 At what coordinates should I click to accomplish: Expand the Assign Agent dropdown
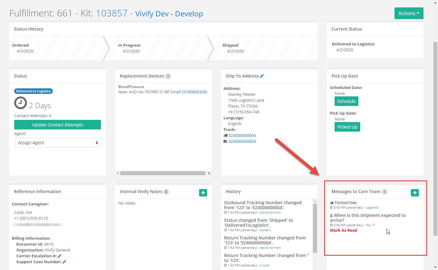(x=59, y=143)
